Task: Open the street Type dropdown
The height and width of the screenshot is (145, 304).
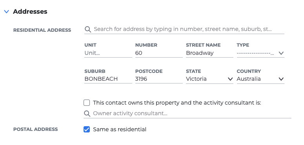Action: click(260, 53)
